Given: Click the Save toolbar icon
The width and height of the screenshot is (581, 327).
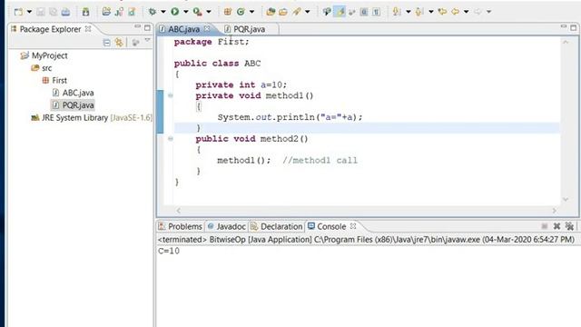Looking at the screenshot, I should 40,12.
